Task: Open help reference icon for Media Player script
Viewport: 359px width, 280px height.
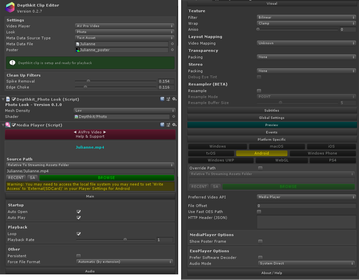Action: pos(162,125)
